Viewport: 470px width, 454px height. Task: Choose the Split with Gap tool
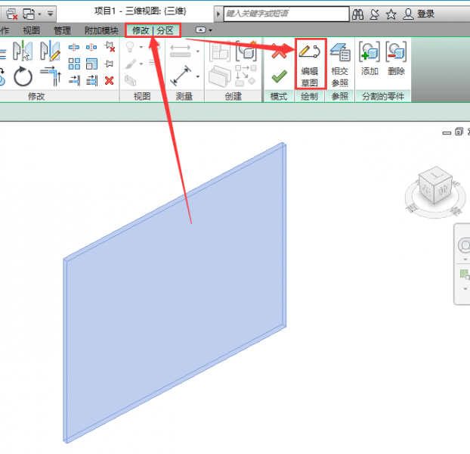91,48
